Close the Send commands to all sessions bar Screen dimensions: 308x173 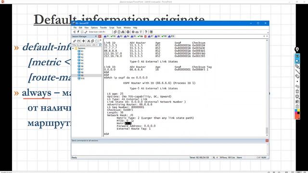coord(267,141)
